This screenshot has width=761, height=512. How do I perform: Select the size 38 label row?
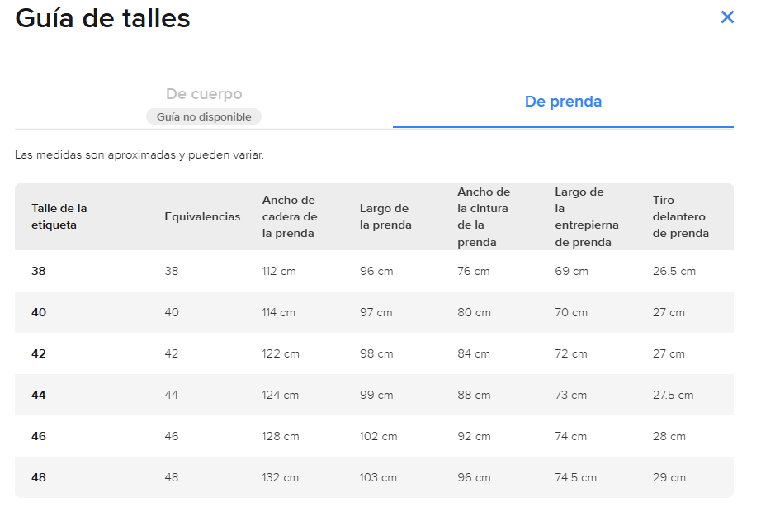pyautogui.click(x=39, y=271)
